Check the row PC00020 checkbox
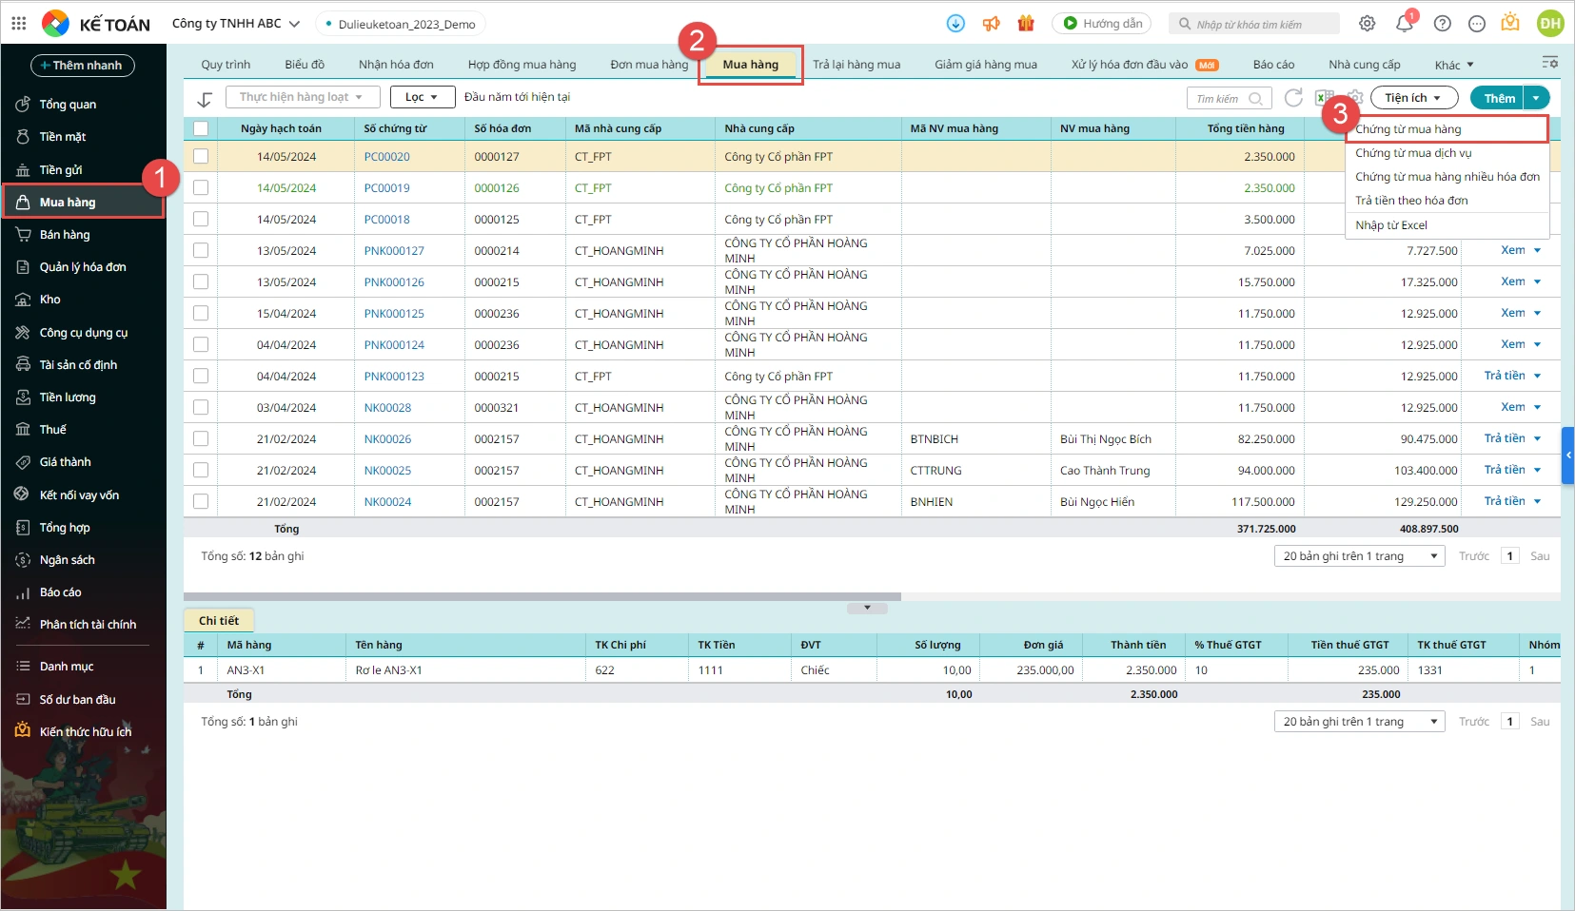1575x911 pixels. click(201, 156)
